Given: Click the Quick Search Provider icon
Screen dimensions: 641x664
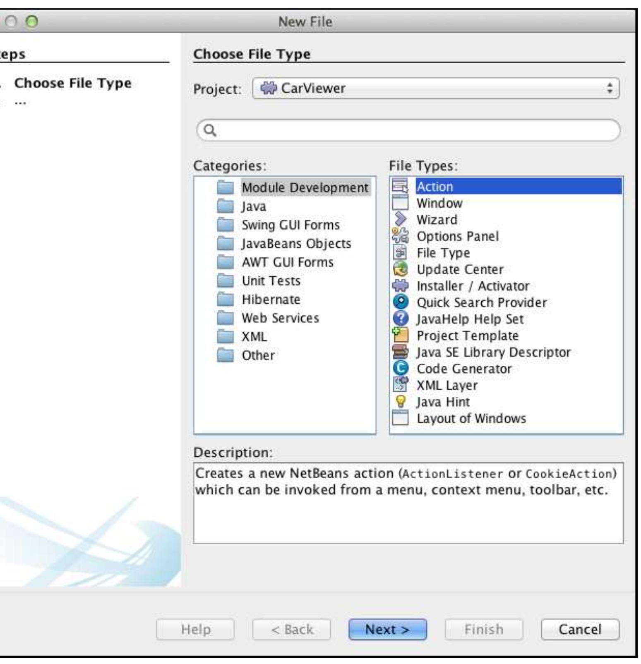Looking at the screenshot, I should click(400, 302).
